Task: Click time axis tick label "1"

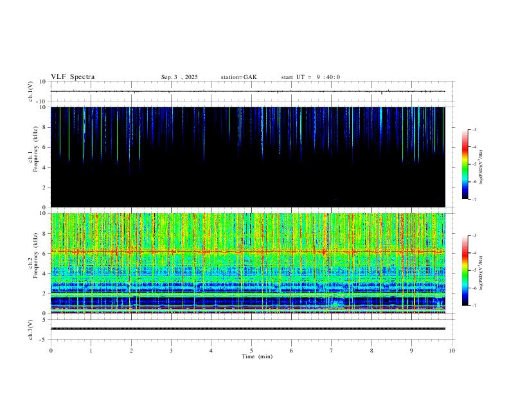Action: coord(91,351)
